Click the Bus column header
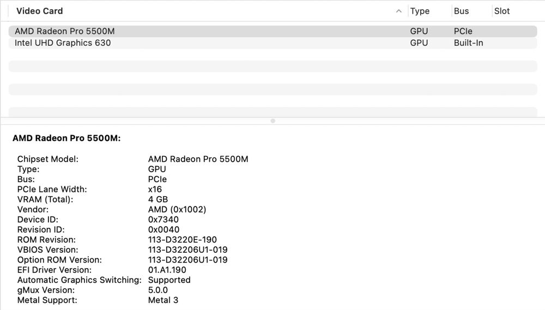 (x=461, y=11)
